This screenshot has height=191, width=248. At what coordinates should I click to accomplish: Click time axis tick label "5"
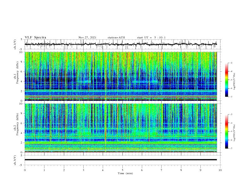pos(122,170)
